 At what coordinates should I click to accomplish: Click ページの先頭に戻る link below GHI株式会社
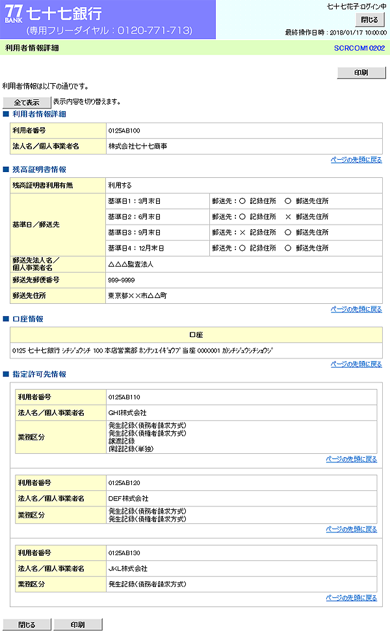click(352, 459)
